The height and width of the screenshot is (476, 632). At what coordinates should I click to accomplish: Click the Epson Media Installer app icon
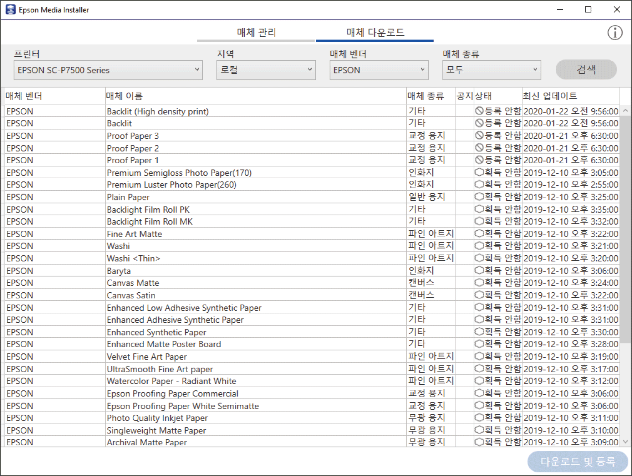[x=10, y=10]
